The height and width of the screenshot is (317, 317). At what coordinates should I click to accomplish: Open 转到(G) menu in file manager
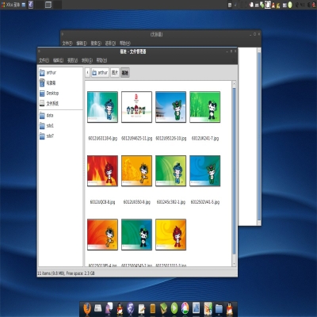point(87,60)
